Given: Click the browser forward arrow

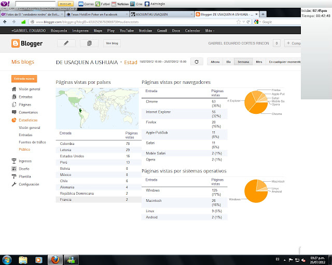Looking at the screenshot, I should pyautogui.click(x=14, y=22).
